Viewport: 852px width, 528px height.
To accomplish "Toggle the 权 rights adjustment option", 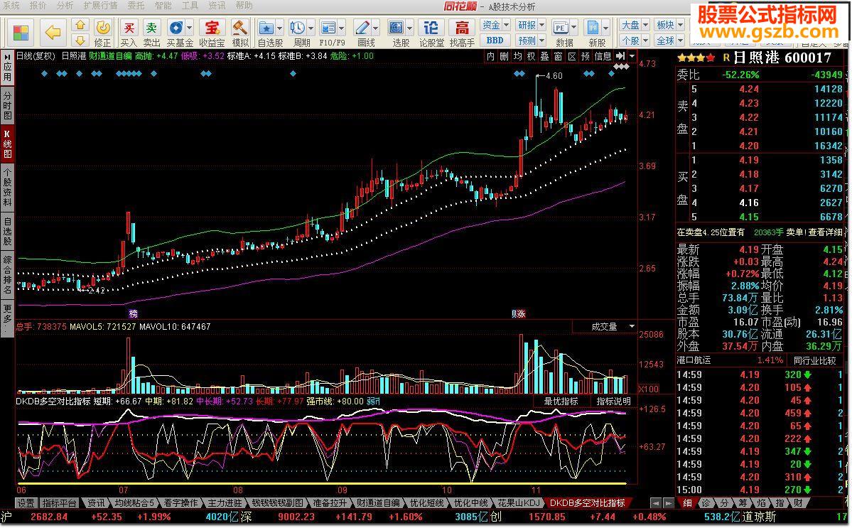I will (531, 56).
